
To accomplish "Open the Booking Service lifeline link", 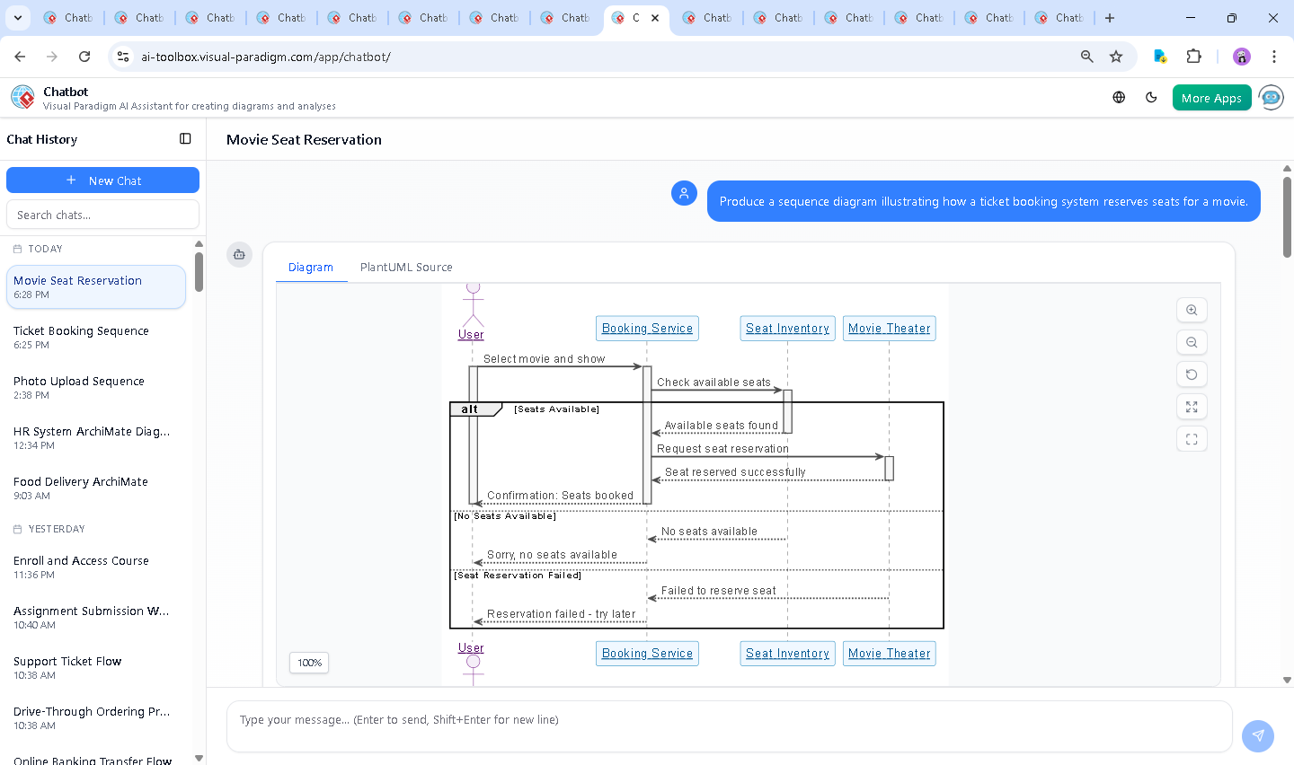I will [647, 328].
